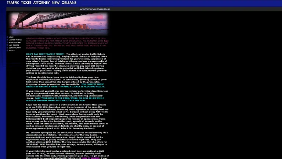Click the bullet icon beside Services
The height and width of the screenshot is (159, 282).
(x=7, y=50)
